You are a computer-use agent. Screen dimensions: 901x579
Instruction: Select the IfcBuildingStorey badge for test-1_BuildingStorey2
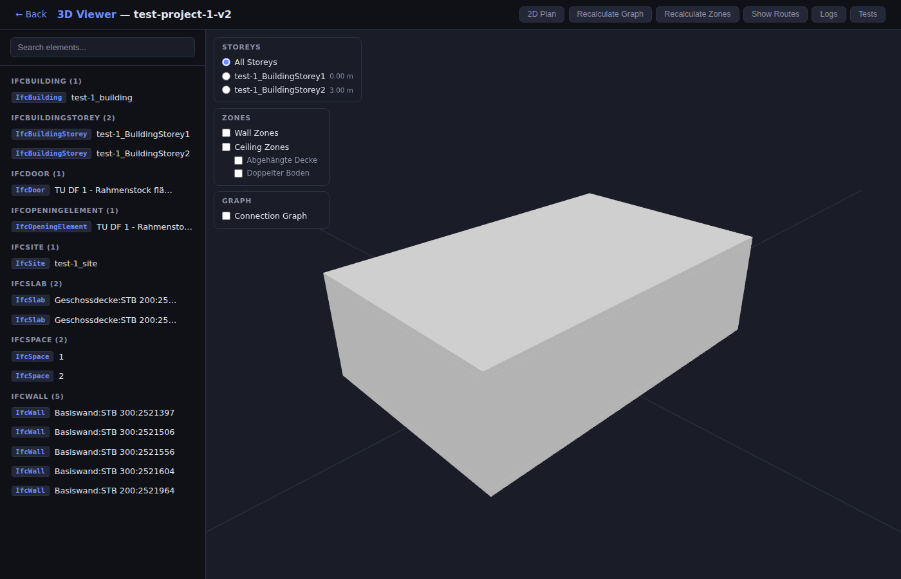click(51, 153)
